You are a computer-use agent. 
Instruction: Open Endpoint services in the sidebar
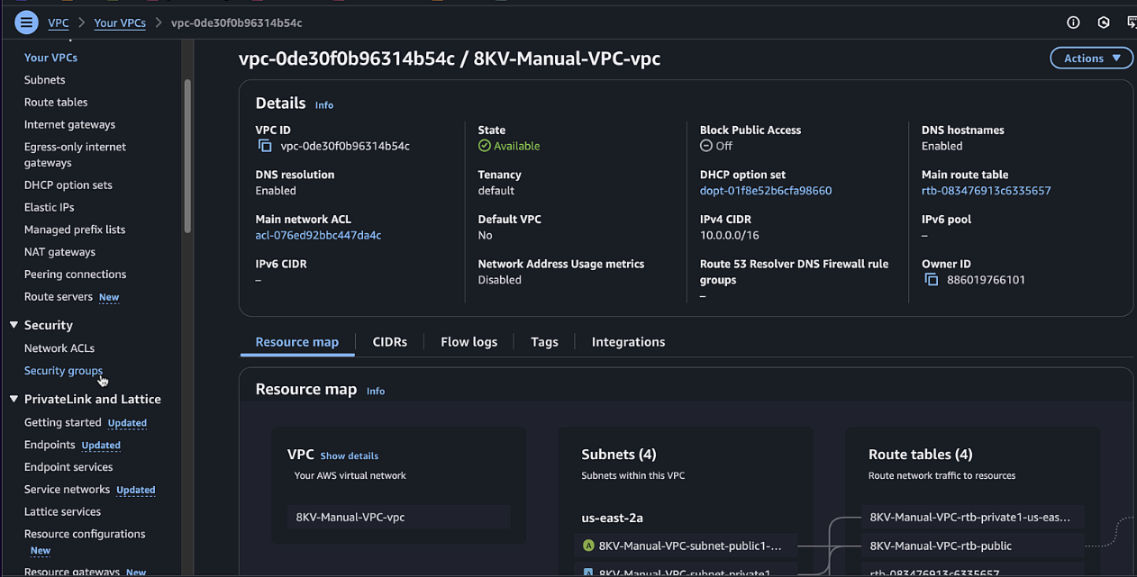(x=68, y=467)
